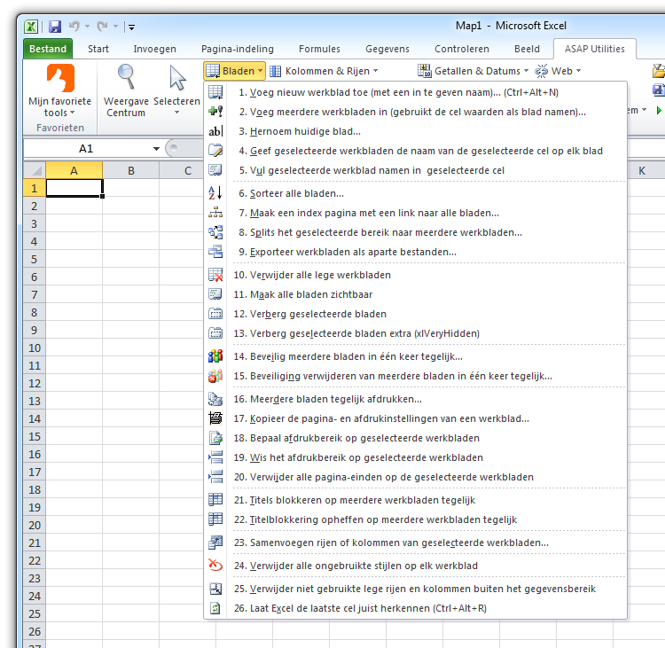The image size is (665, 648).
Task: Click index page hierarchy icon in menu
Action: (215, 213)
